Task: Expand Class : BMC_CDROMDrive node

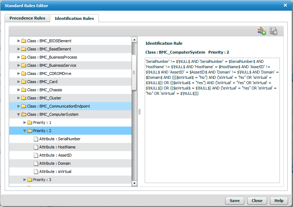Action: 18,73
